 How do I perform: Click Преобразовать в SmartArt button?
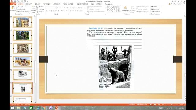[96, 12]
